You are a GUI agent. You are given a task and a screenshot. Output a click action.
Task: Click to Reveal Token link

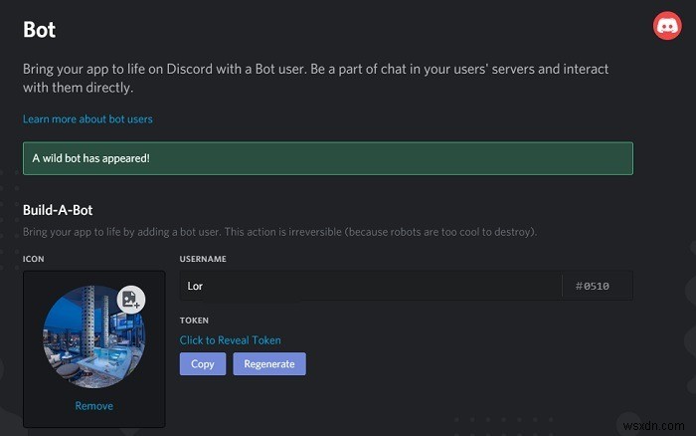230,340
